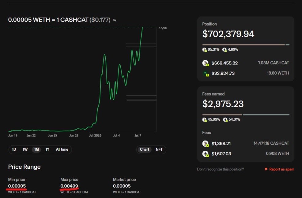Select the 1W time range
This screenshot has width=302, height=198.
(x=25, y=149)
